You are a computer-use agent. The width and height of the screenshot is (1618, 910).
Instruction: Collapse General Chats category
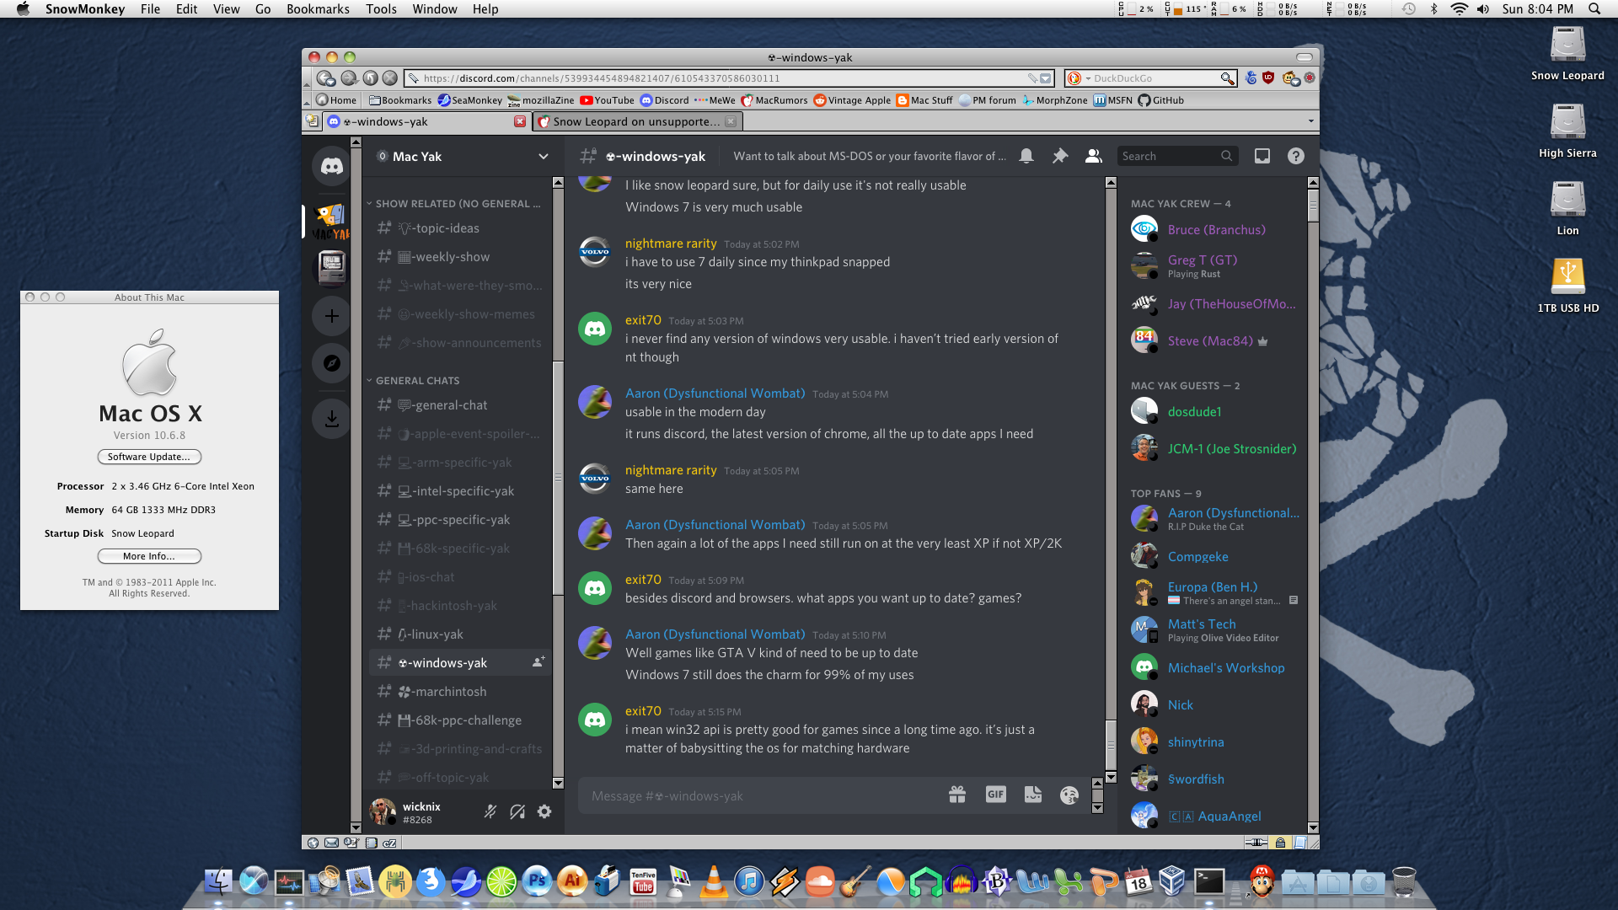coord(417,381)
